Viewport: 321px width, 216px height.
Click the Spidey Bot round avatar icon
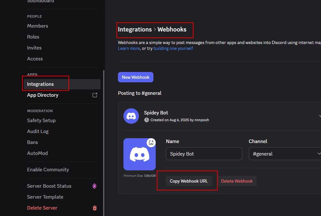tap(131, 116)
